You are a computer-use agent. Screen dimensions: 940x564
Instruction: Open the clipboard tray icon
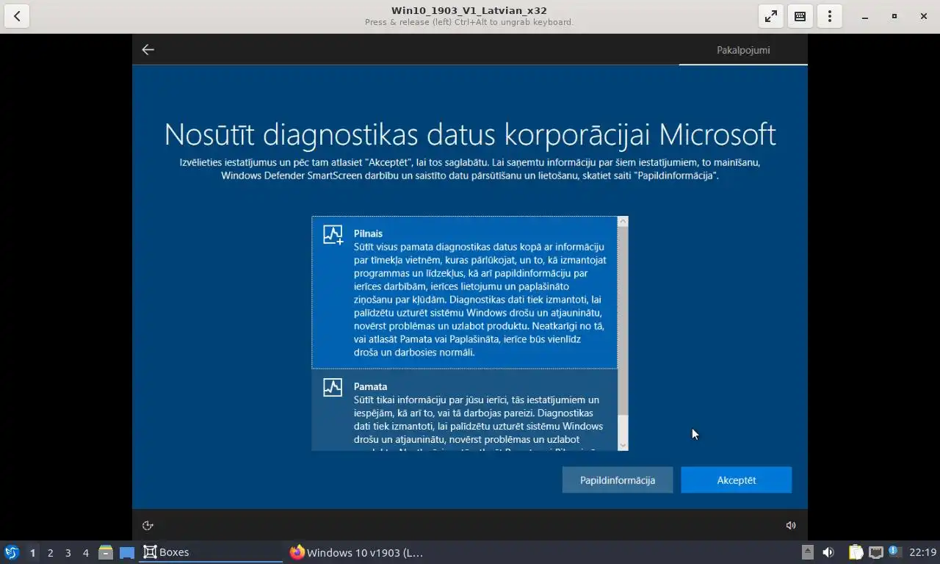tap(856, 552)
